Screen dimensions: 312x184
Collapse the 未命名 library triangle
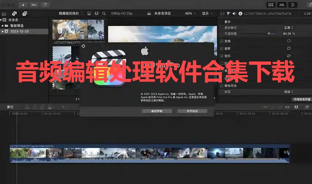coord(1,20)
